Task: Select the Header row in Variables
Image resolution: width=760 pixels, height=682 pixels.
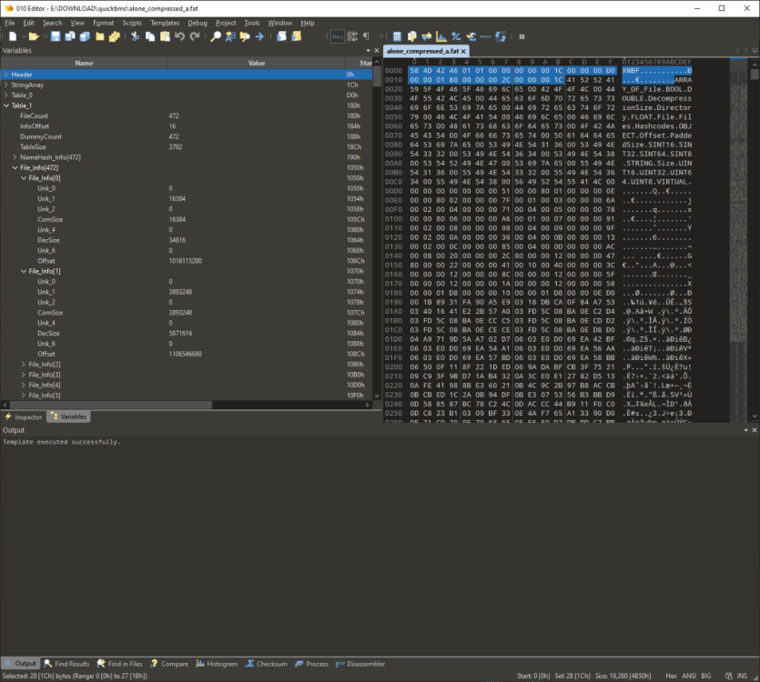Action: tap(91, 74)
